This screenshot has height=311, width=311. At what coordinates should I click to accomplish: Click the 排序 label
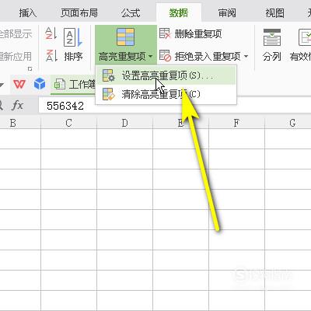[73, 56]
